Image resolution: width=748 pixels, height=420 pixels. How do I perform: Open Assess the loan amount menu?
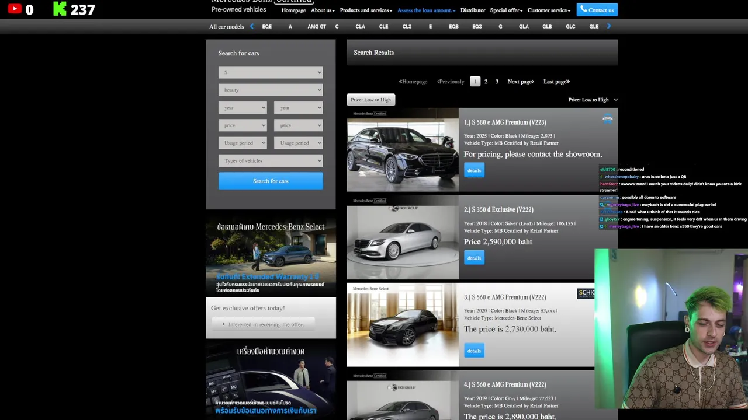426,10
